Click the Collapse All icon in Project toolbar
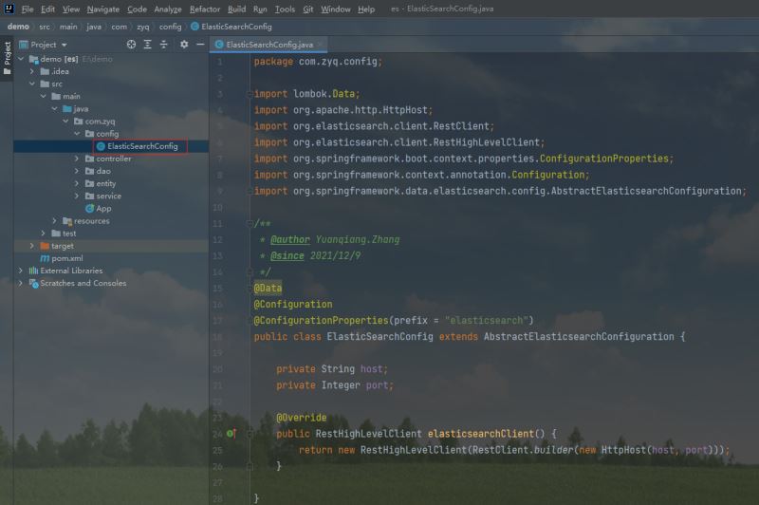 click(163, 45)
